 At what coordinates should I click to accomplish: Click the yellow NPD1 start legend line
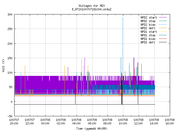tap(163, 32)
